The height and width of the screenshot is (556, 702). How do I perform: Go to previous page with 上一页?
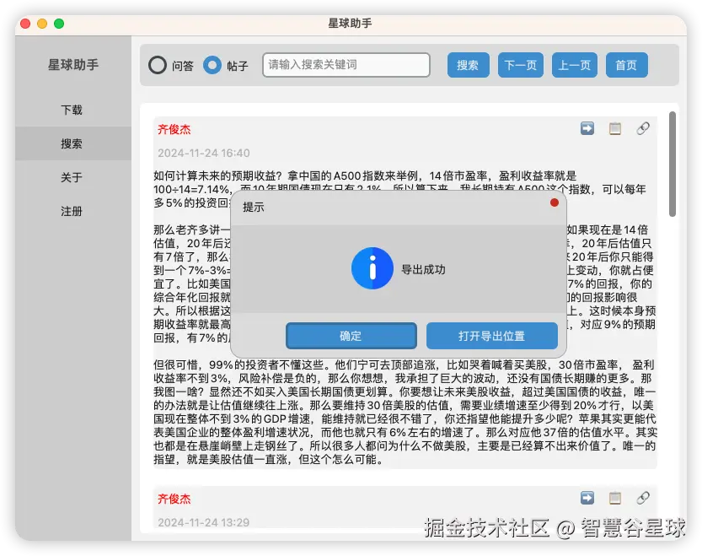(575, 65)
